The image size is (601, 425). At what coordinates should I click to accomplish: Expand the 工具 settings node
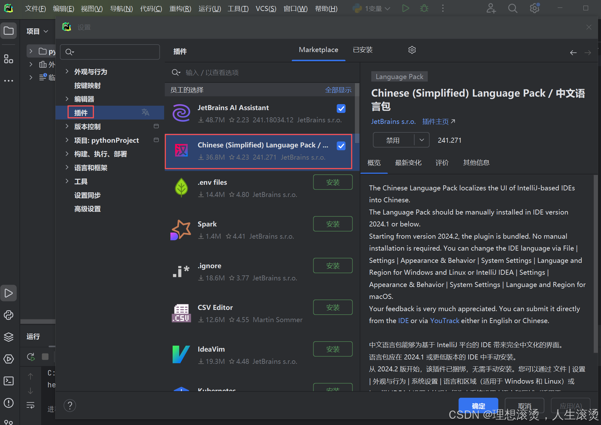pos(67,181)
